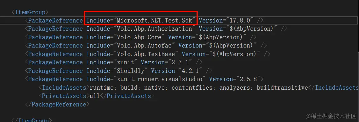Click the Volo.Abp.Authorization package name
The height and width of the screenshot is (122, 359).
pos(154,29)
